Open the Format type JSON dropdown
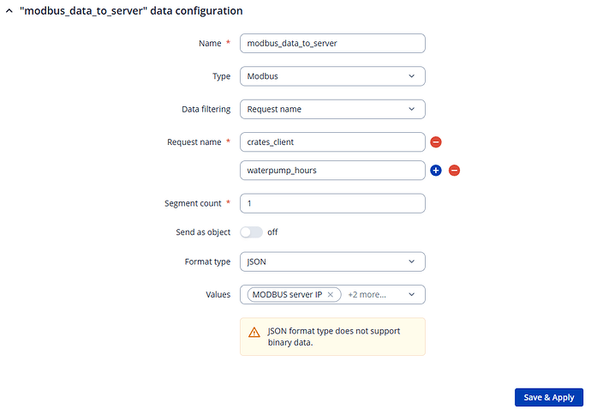This screenshot has height=415, width=591. tap(332, 261)
